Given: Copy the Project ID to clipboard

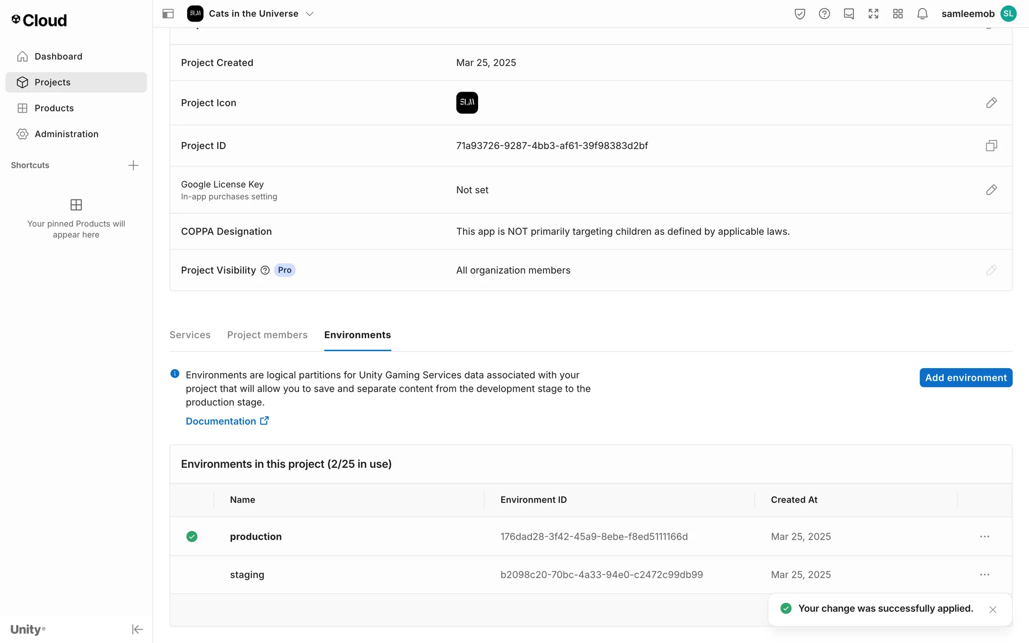Looking at the screenshot, I should (991, 146).
